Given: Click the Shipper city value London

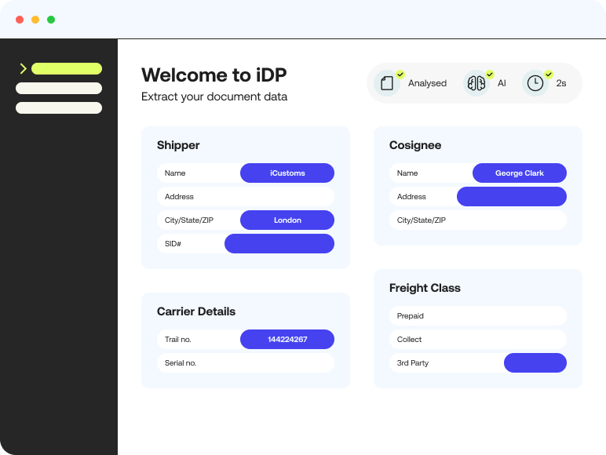Looking at the screenshot, I should (x=287, y=220).
